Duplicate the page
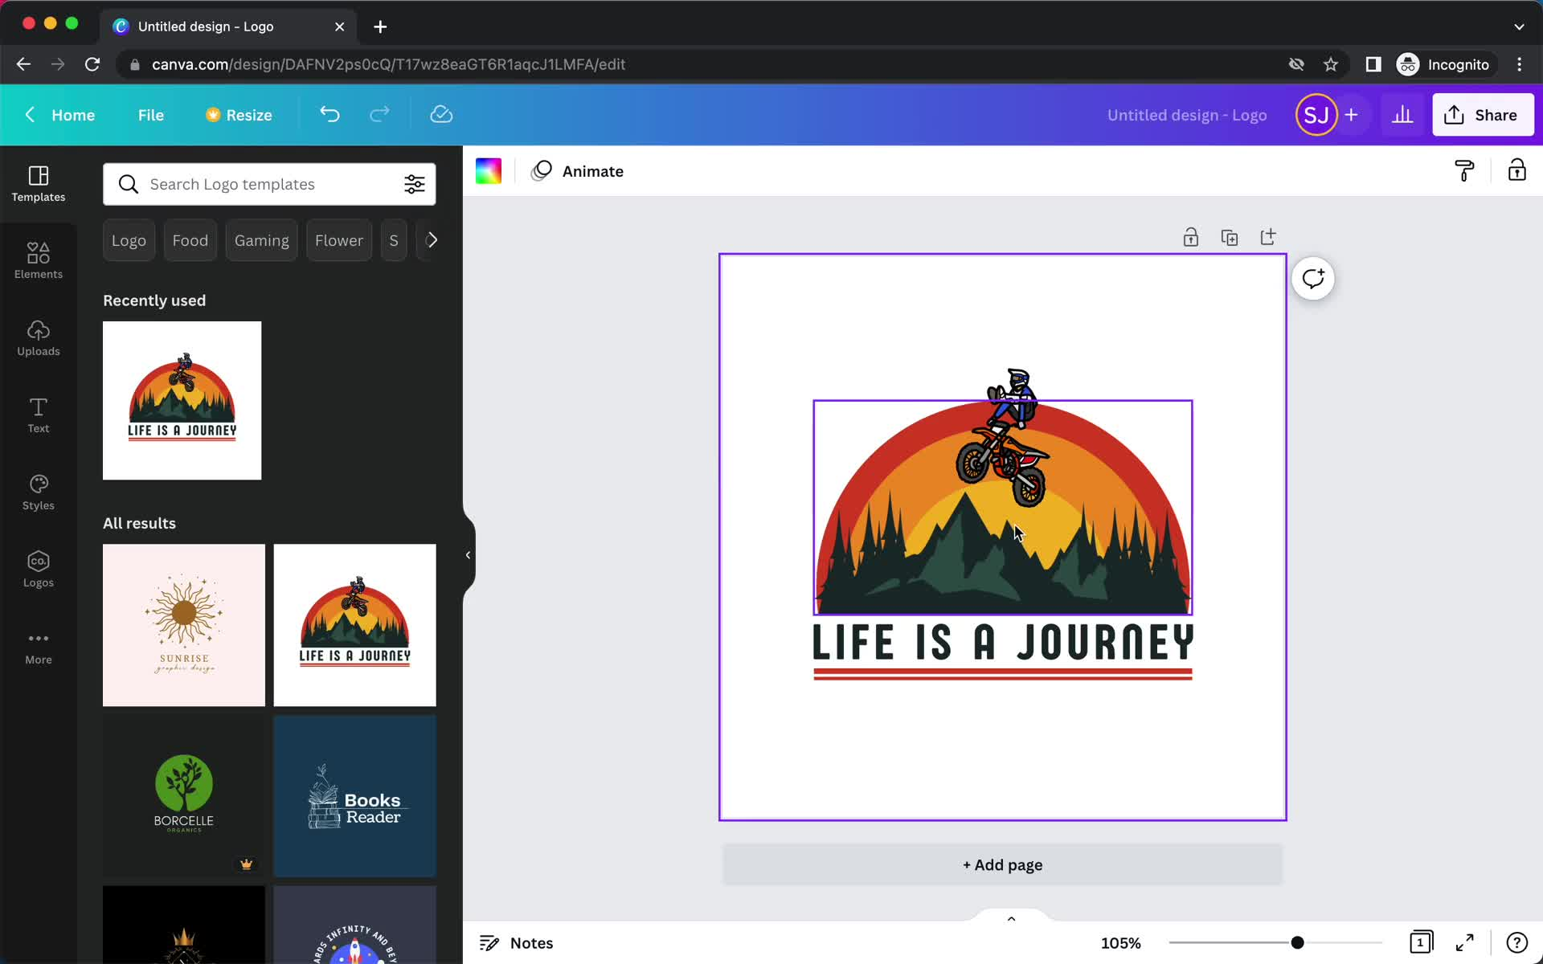 coord(1230,237)
